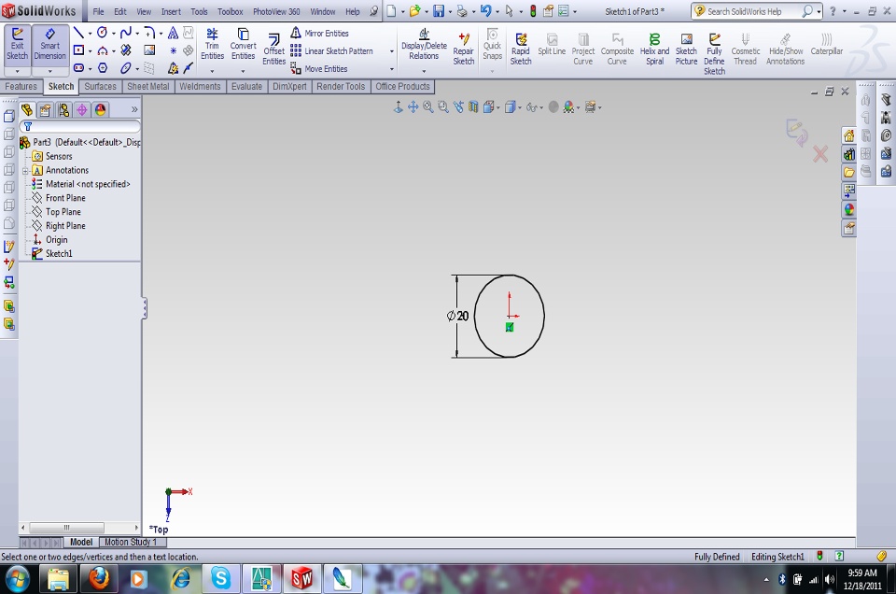Screen dimensions: 896x594
Task: Switch to the Evaluate tab
Action: click(246, 87)
